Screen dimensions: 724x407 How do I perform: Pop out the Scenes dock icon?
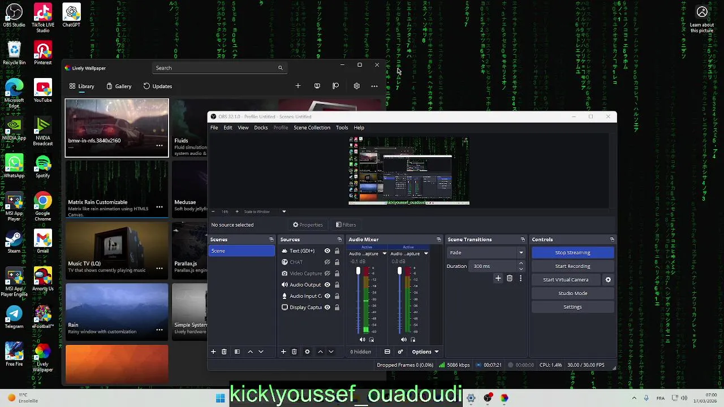(x=271, y=240)
